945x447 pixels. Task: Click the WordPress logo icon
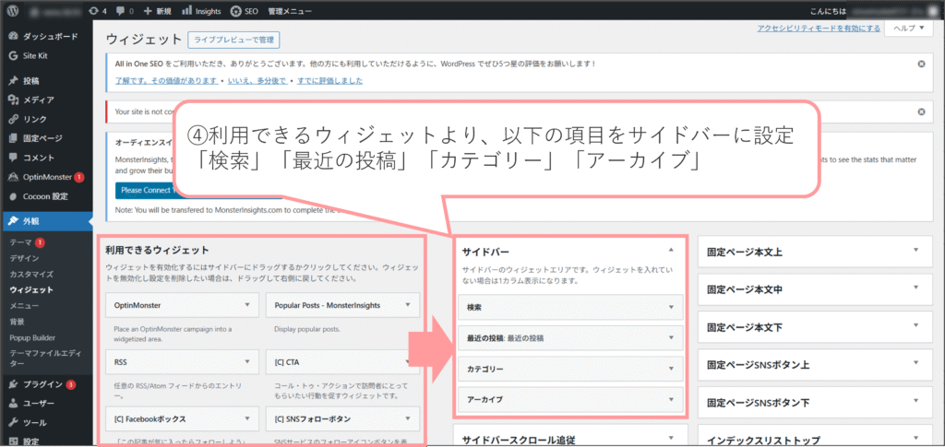pos(13,11)
